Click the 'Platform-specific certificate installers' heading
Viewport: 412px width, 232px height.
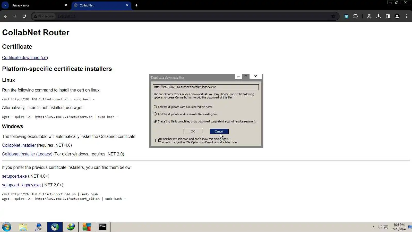57,69
